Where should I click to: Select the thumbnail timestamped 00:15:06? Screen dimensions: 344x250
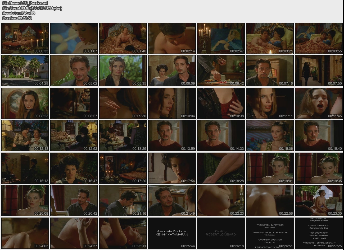[x=270, y=136]
